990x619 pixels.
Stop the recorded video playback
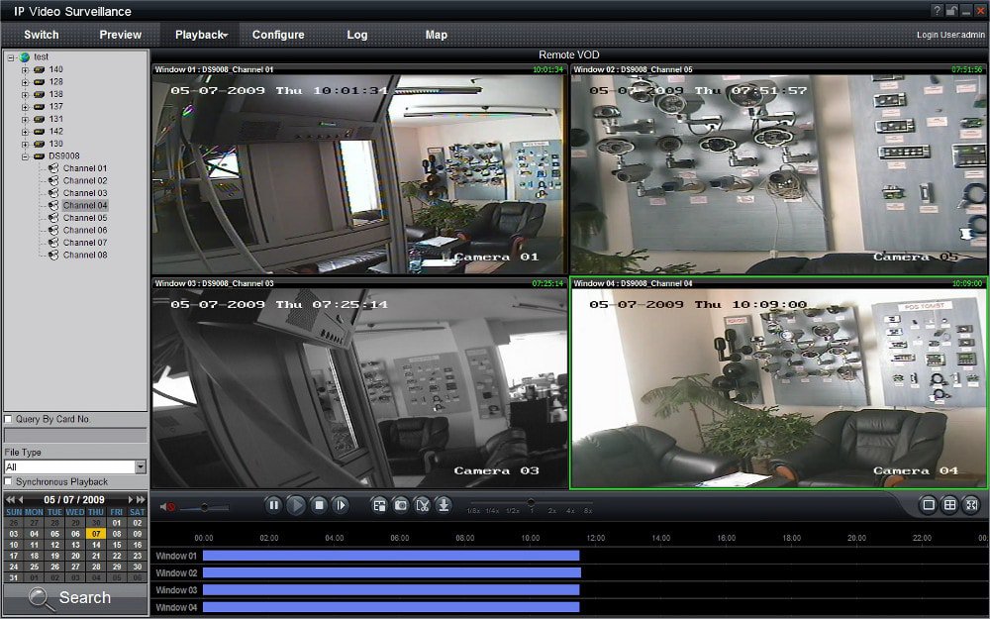[319, 505]
